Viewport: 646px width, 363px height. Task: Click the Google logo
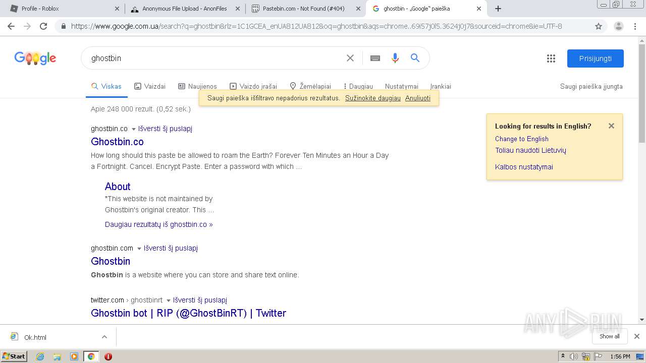coord(35,58)
